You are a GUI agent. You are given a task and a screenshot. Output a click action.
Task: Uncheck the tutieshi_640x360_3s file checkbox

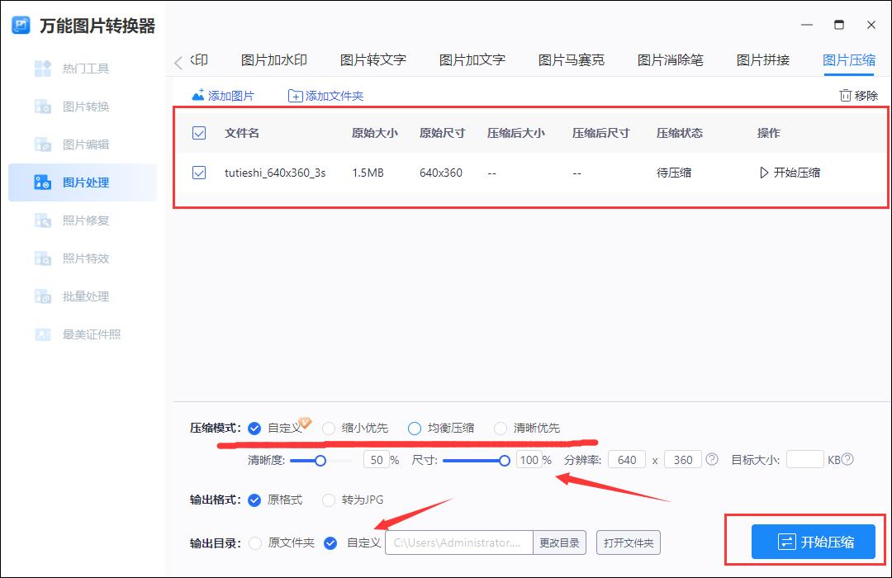coord(199,173)
